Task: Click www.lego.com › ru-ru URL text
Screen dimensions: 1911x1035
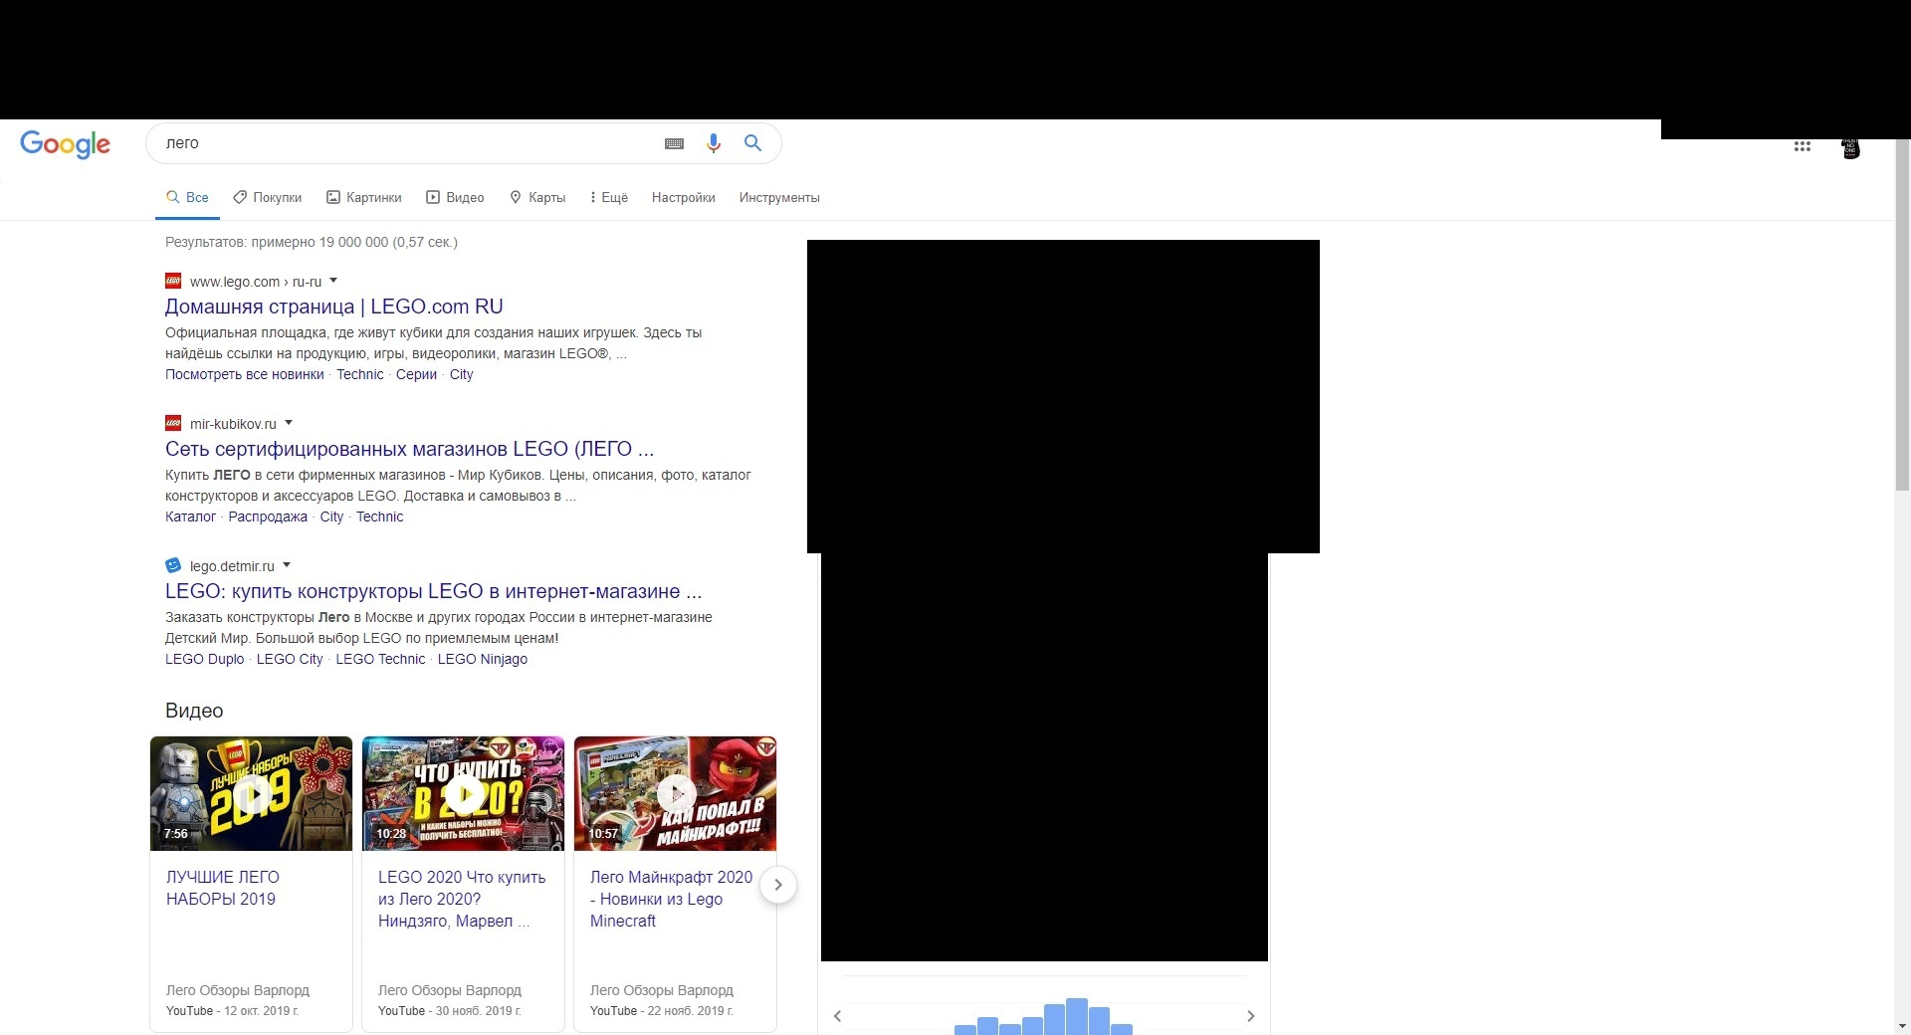Action: click(x=256, y=282)
